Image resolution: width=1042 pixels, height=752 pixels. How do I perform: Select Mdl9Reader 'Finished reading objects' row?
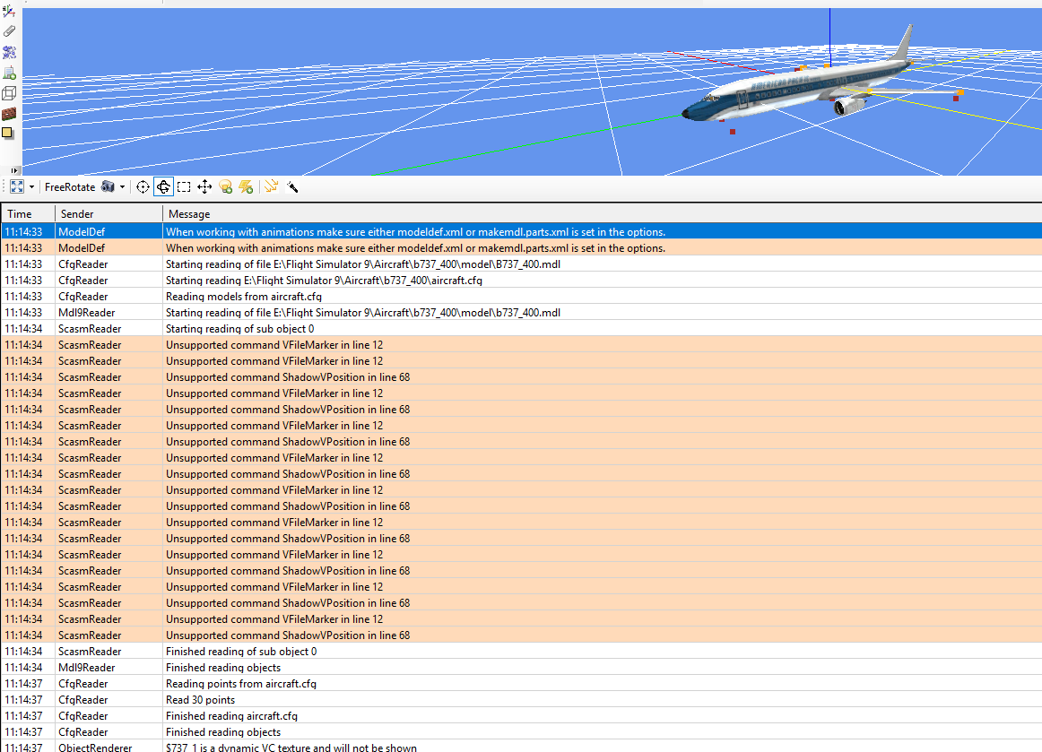pyautogui.click(x=521, y=668)
